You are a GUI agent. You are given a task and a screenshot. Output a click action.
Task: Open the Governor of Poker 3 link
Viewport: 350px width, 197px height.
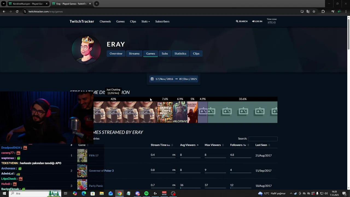pos(101,171)
